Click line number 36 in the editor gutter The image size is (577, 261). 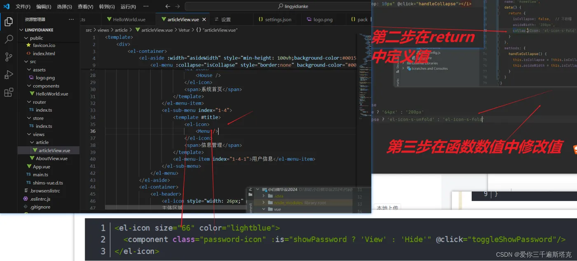click(93, 131)
